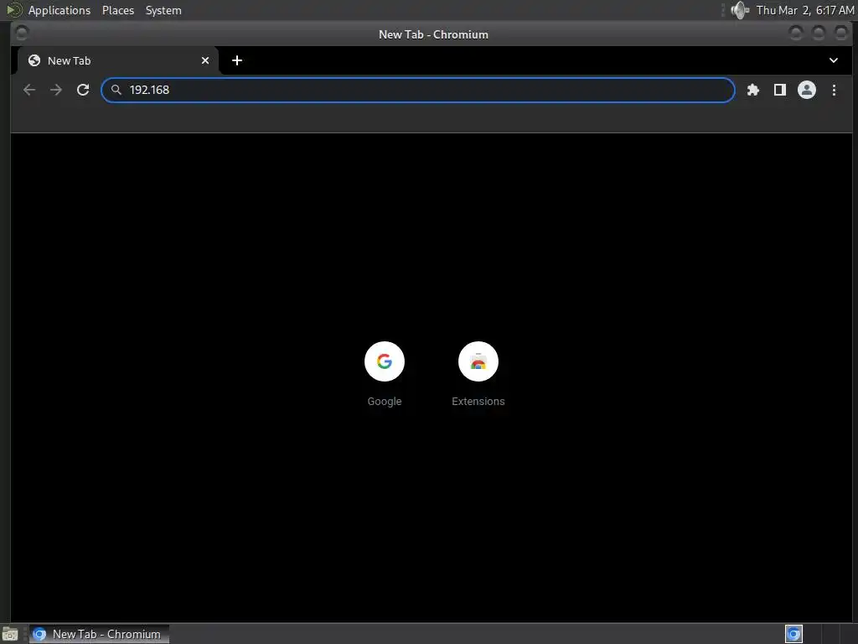This screenshot has height=644, width=858.
Task: Go back using the back arrow
Action: (x=29, y=90)
